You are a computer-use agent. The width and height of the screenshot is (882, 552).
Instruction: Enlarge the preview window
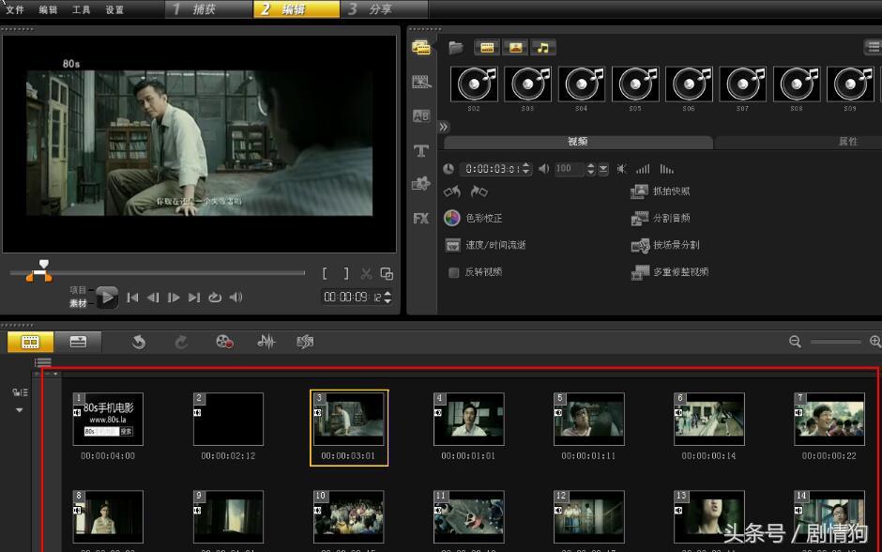(x=387, y=274)
